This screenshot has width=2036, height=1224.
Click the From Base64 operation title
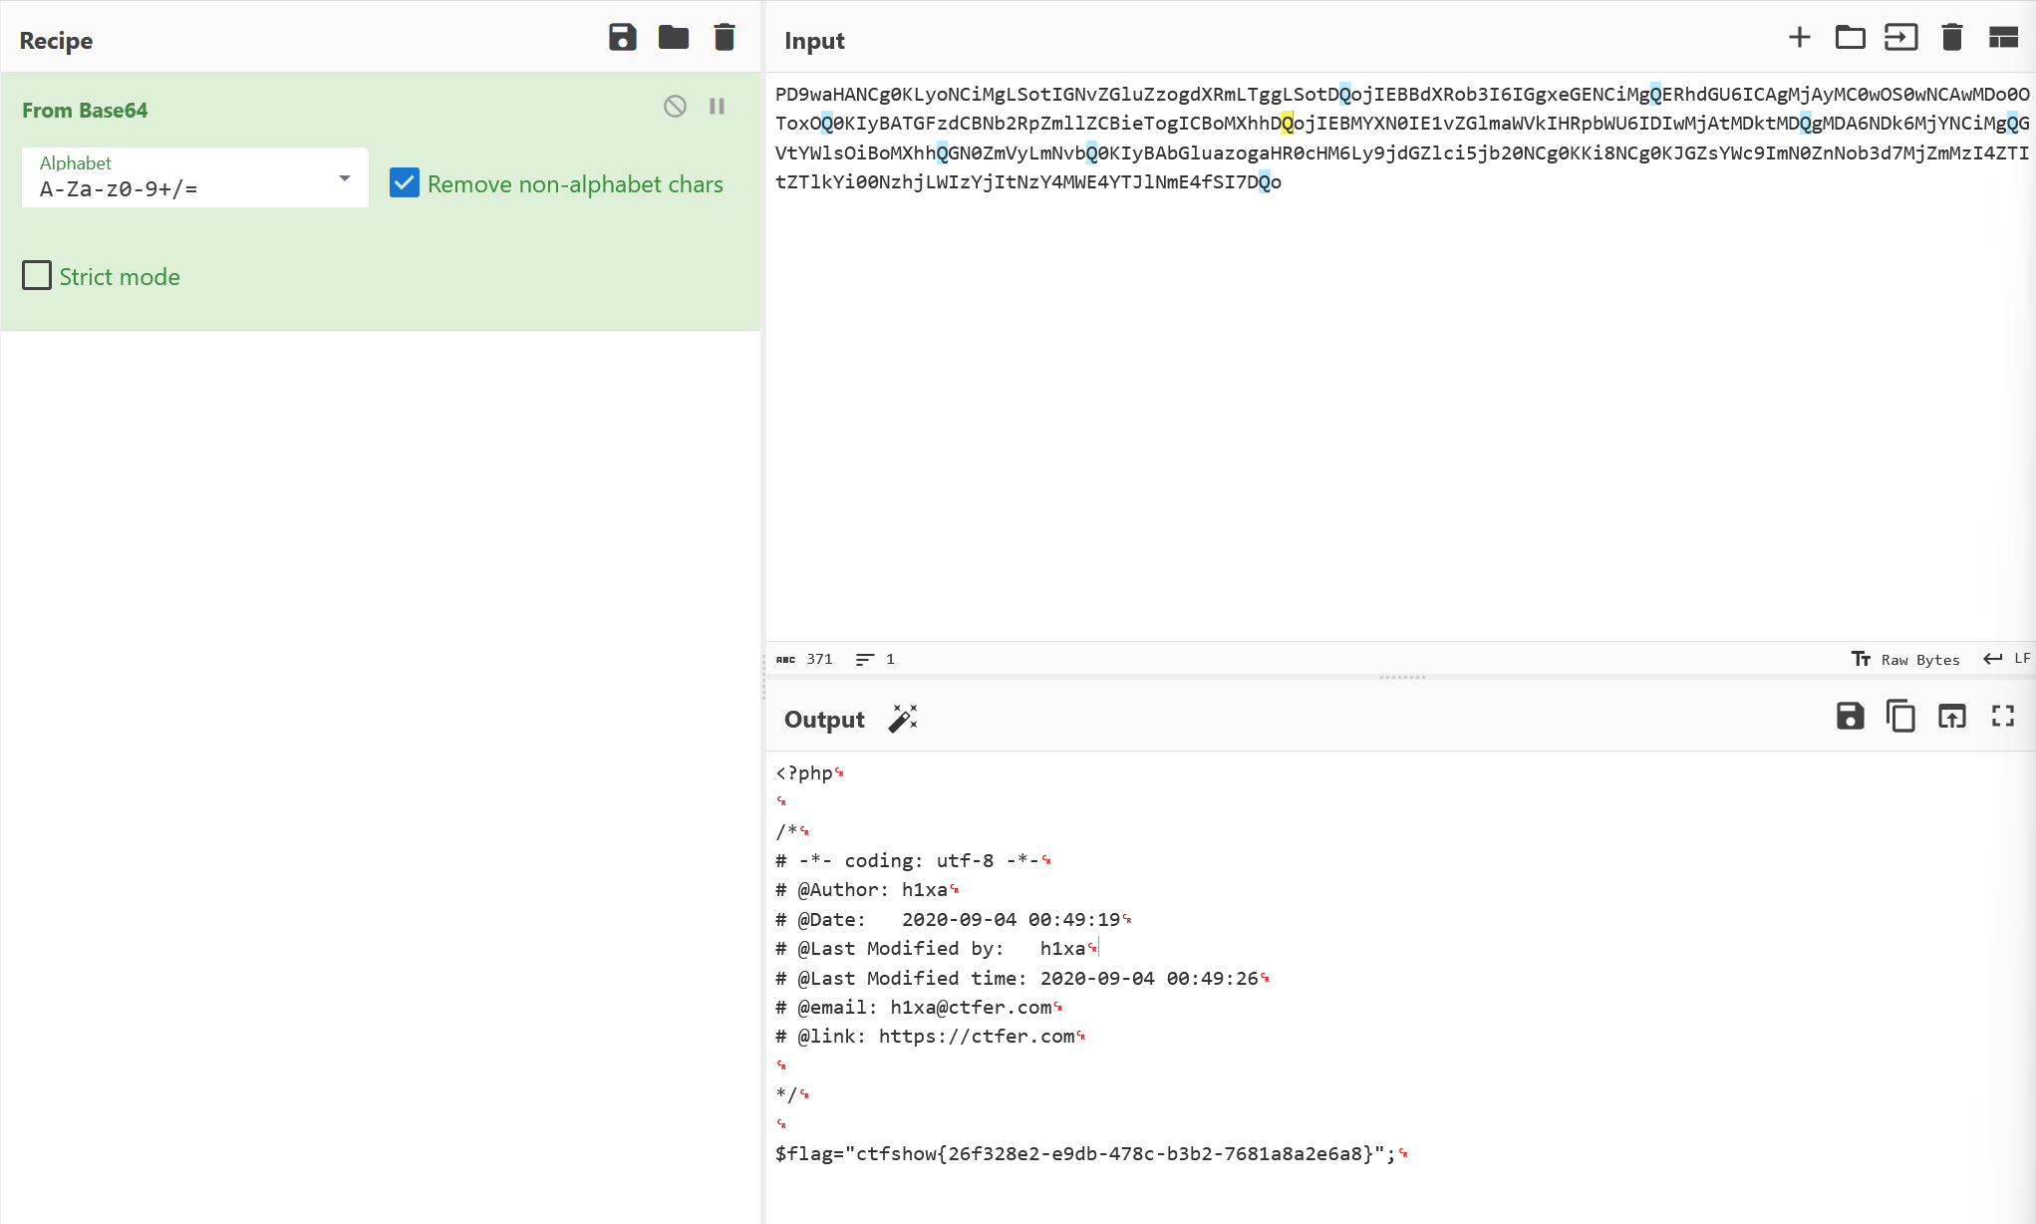point(85,111)
